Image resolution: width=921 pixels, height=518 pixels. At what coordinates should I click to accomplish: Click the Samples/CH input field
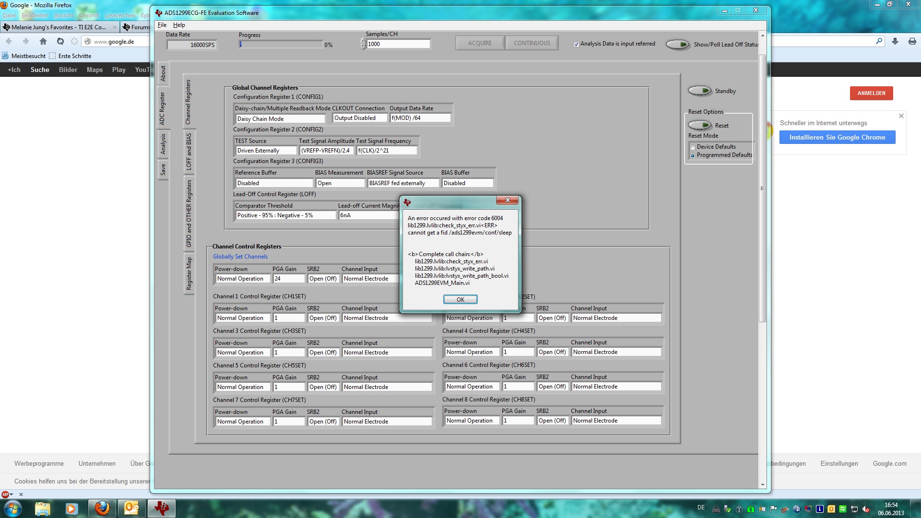(398, 44)
